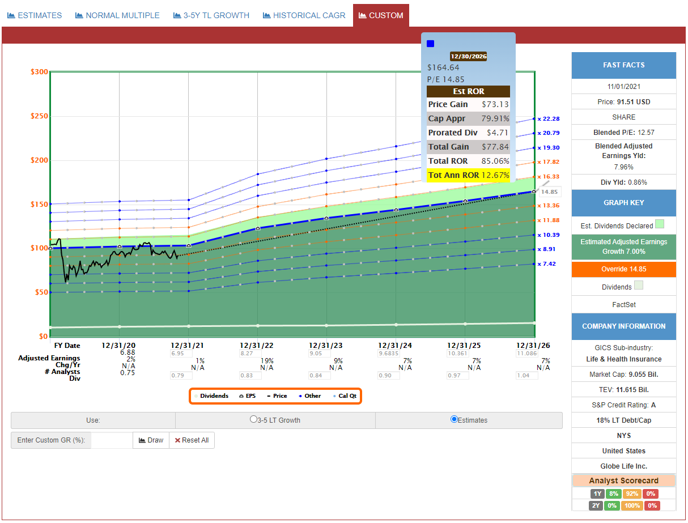The image size is (688, 523).
Task: Select the Estimates radio button
Action: coord(453,420)
